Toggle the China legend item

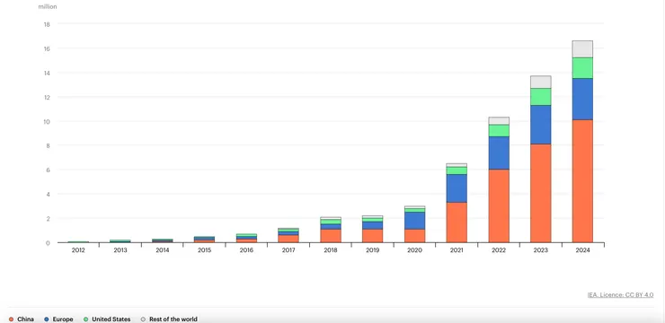point(22,319)
